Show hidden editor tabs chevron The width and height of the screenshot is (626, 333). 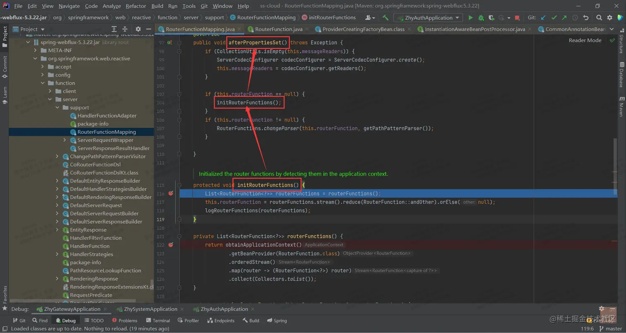(x=612, y=29)
